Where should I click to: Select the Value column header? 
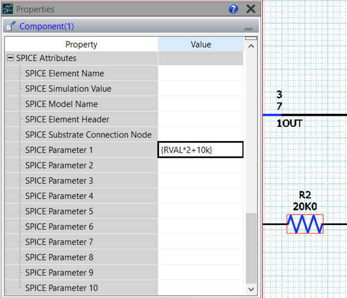[201, 44]
